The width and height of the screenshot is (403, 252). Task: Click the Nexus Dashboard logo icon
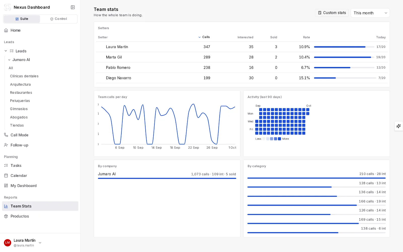click(x=8, y=7)
